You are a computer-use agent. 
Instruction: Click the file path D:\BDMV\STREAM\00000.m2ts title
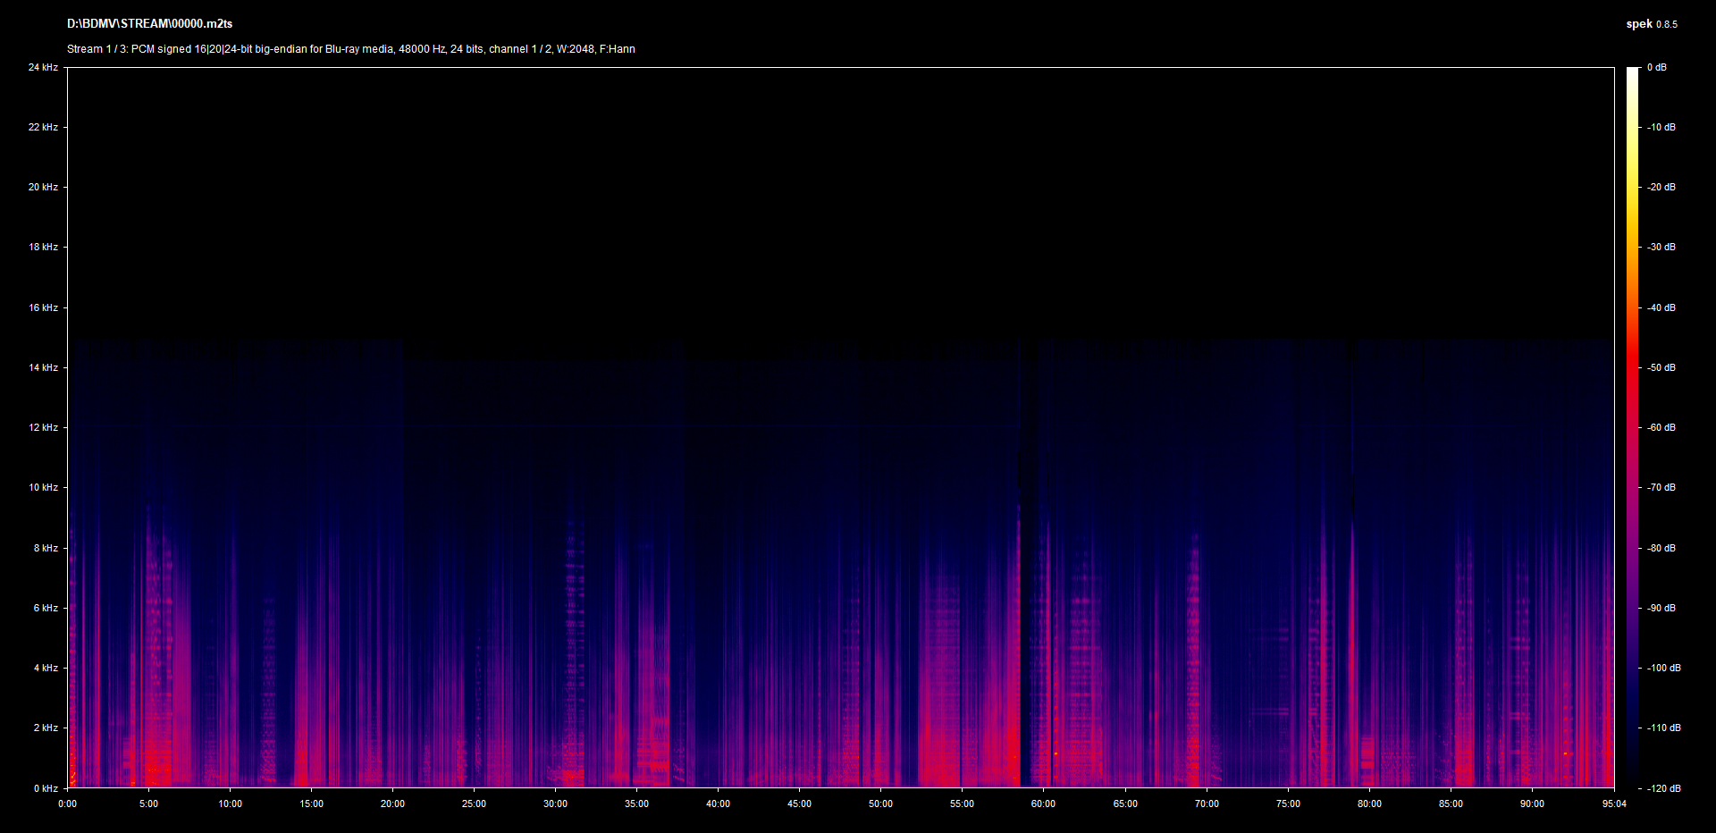tap(149, 24)
